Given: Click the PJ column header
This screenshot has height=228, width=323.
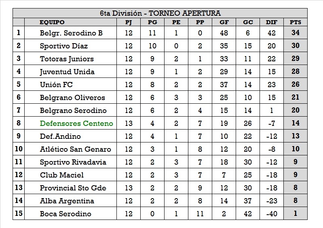Looking at the screenshot, I should [129, 23].
